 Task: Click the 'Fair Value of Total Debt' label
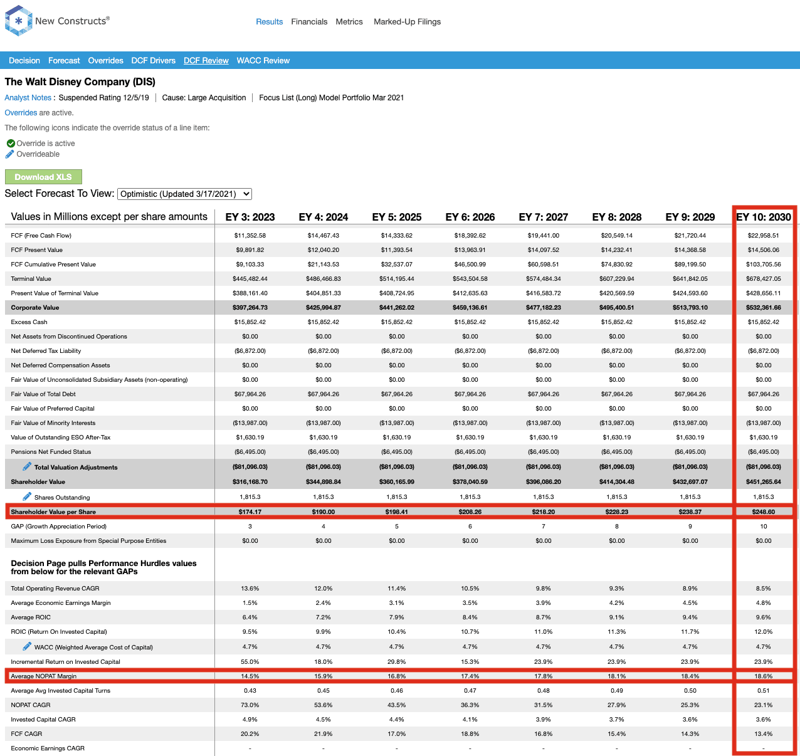click(43, 394)
